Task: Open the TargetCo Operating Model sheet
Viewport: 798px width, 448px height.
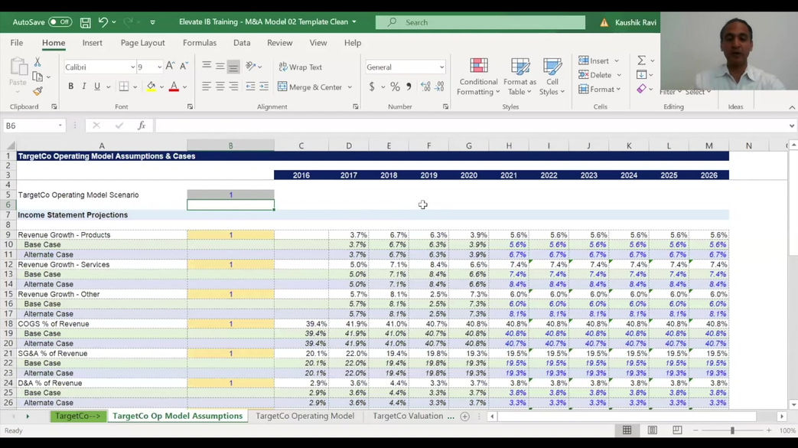Action: click(x=305, y=416)
